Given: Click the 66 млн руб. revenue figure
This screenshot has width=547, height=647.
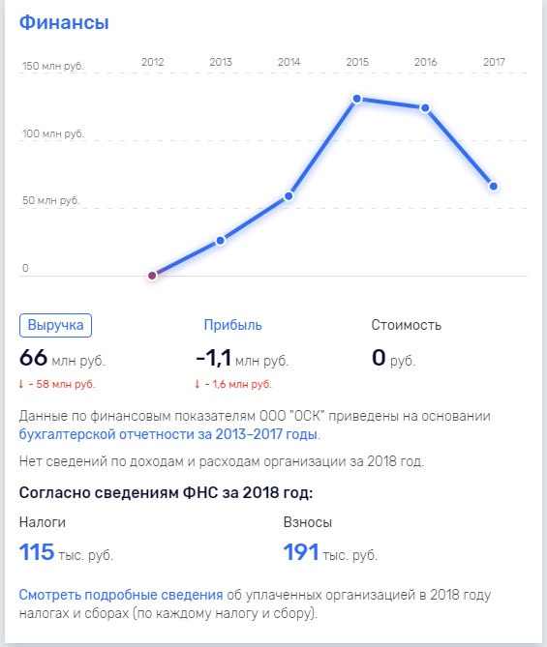Looking at the screenshot, I should coord(62,358).
